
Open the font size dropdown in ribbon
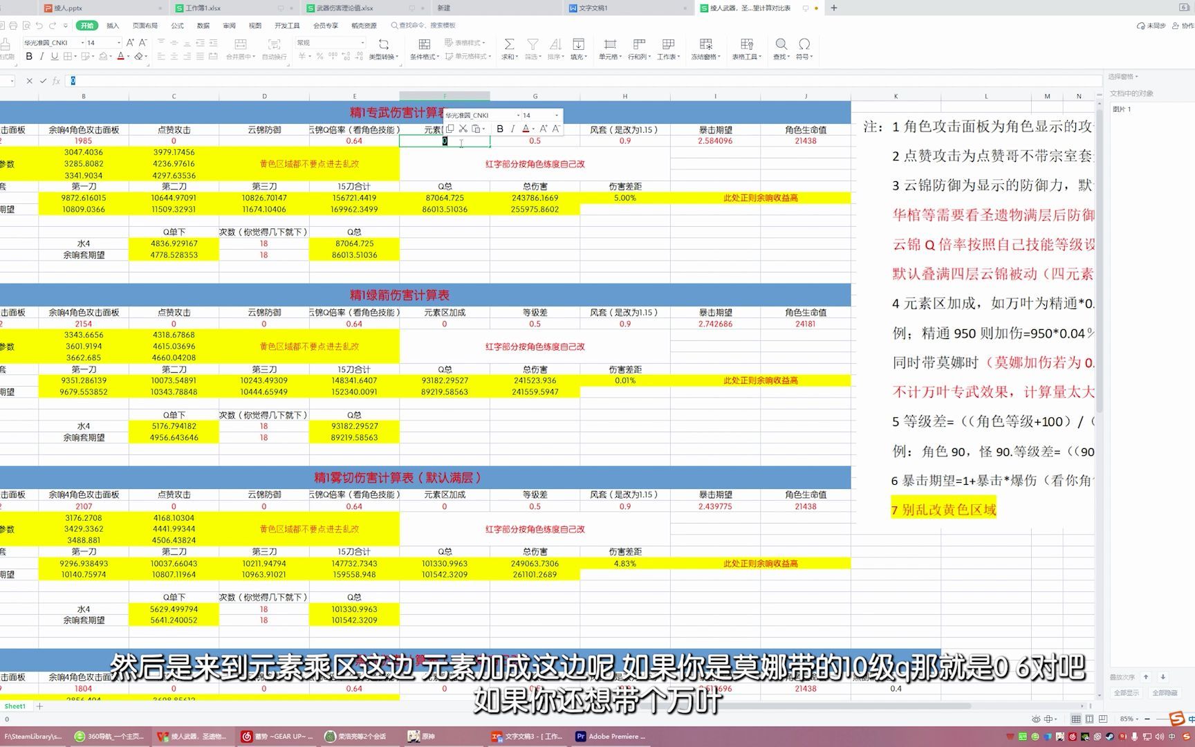[118, 43]
